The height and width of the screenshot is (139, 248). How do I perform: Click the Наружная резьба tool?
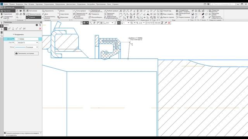tap(214, 14)
